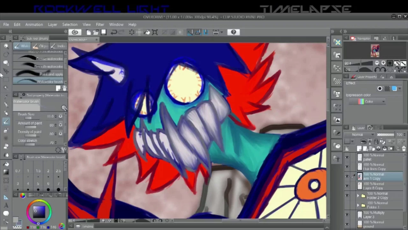Open Density of paint dynamics button
The width and height of the screenshot is (408, 230).
[61, 134]
